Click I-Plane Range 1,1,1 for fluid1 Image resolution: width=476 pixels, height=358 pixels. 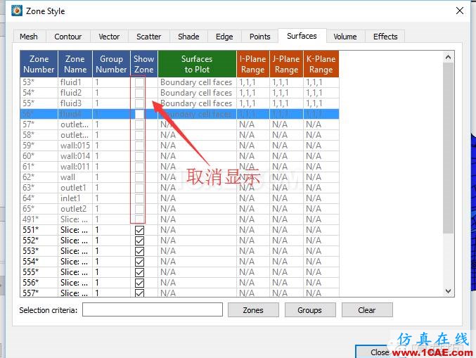pos(247,82)
